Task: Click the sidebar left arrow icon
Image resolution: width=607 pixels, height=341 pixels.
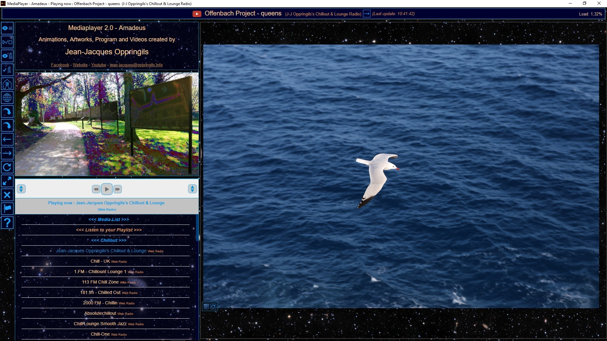Action: tap(7, 139)
